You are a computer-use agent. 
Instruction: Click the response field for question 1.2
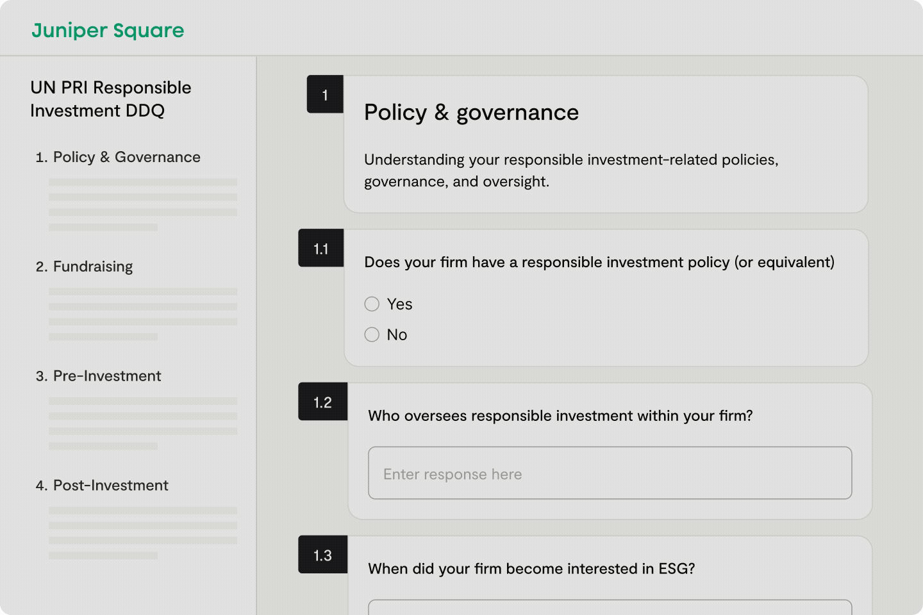[x=610, y=473]
